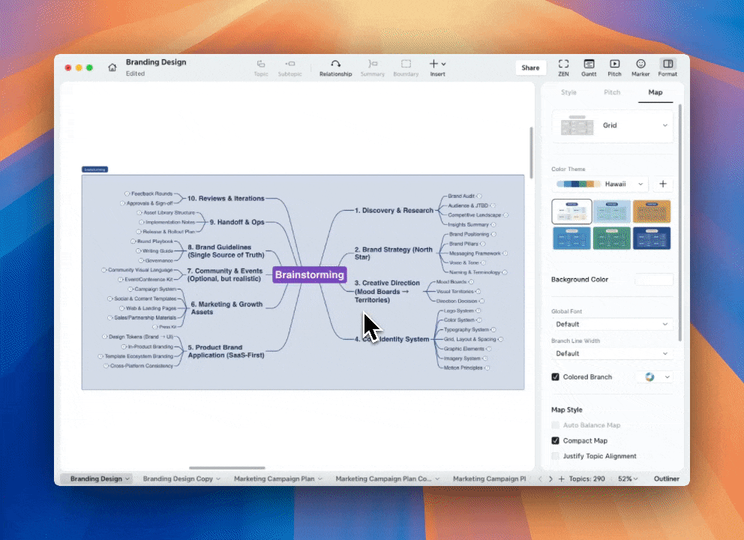Open the Global Font dropdown
Screen dimensions: 744x540
[x=612, y=324]
